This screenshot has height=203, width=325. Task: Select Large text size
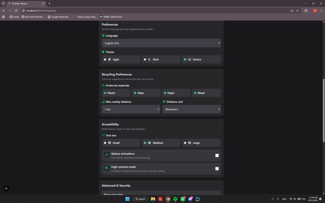[201, 143]
